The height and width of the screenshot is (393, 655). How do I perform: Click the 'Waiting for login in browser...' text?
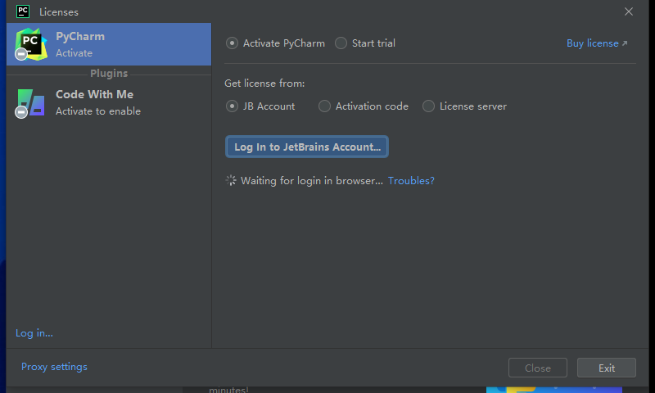(x=312, y=180)
